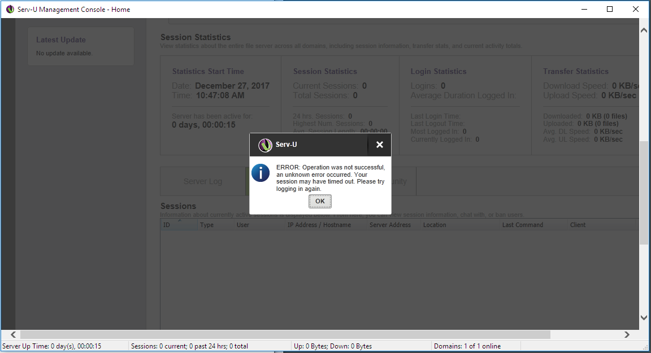Click the Serv-U logo in the dialog header
The width and height of the screenshot is (651, 353).
click(265, 145)
